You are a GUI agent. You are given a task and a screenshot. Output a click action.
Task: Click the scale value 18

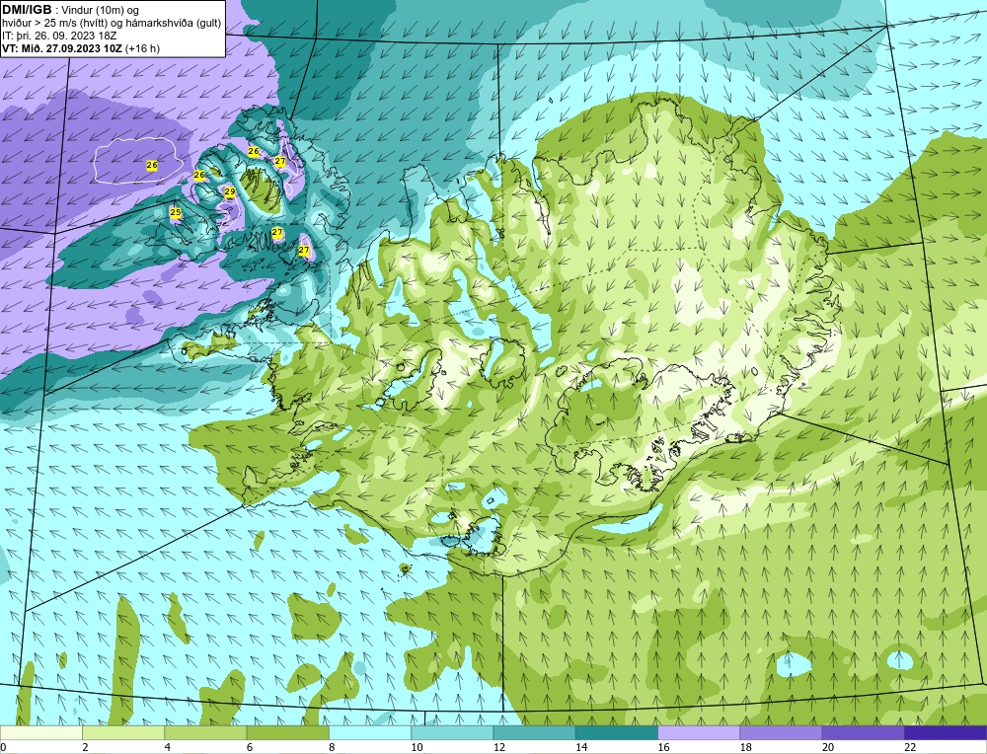click(745, 747)
